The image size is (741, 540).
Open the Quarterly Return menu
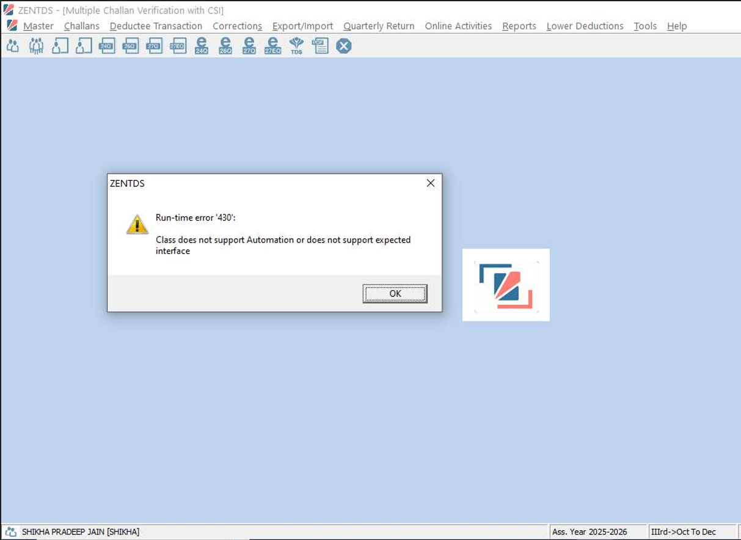tap(379, 26)
